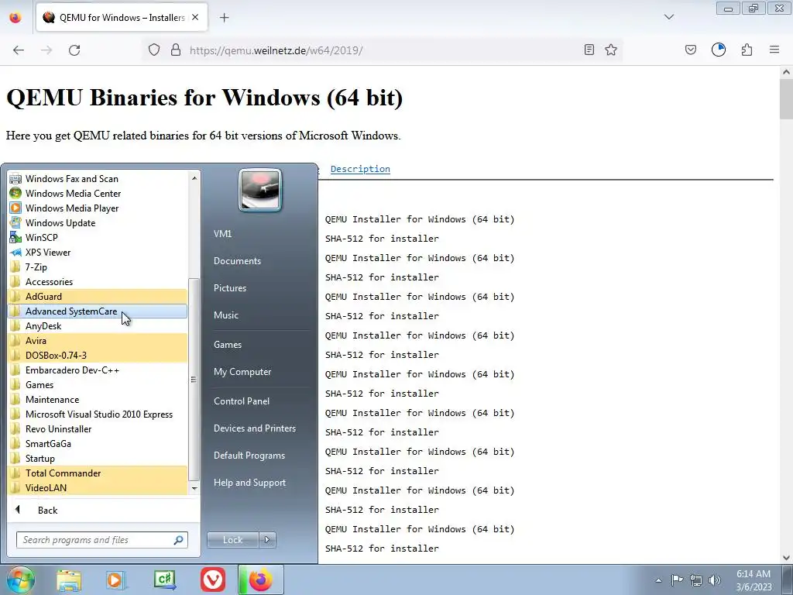Open the Revo Uninstaller folder
The height and width of the screenshot is (595, 793).
(98, 428)
